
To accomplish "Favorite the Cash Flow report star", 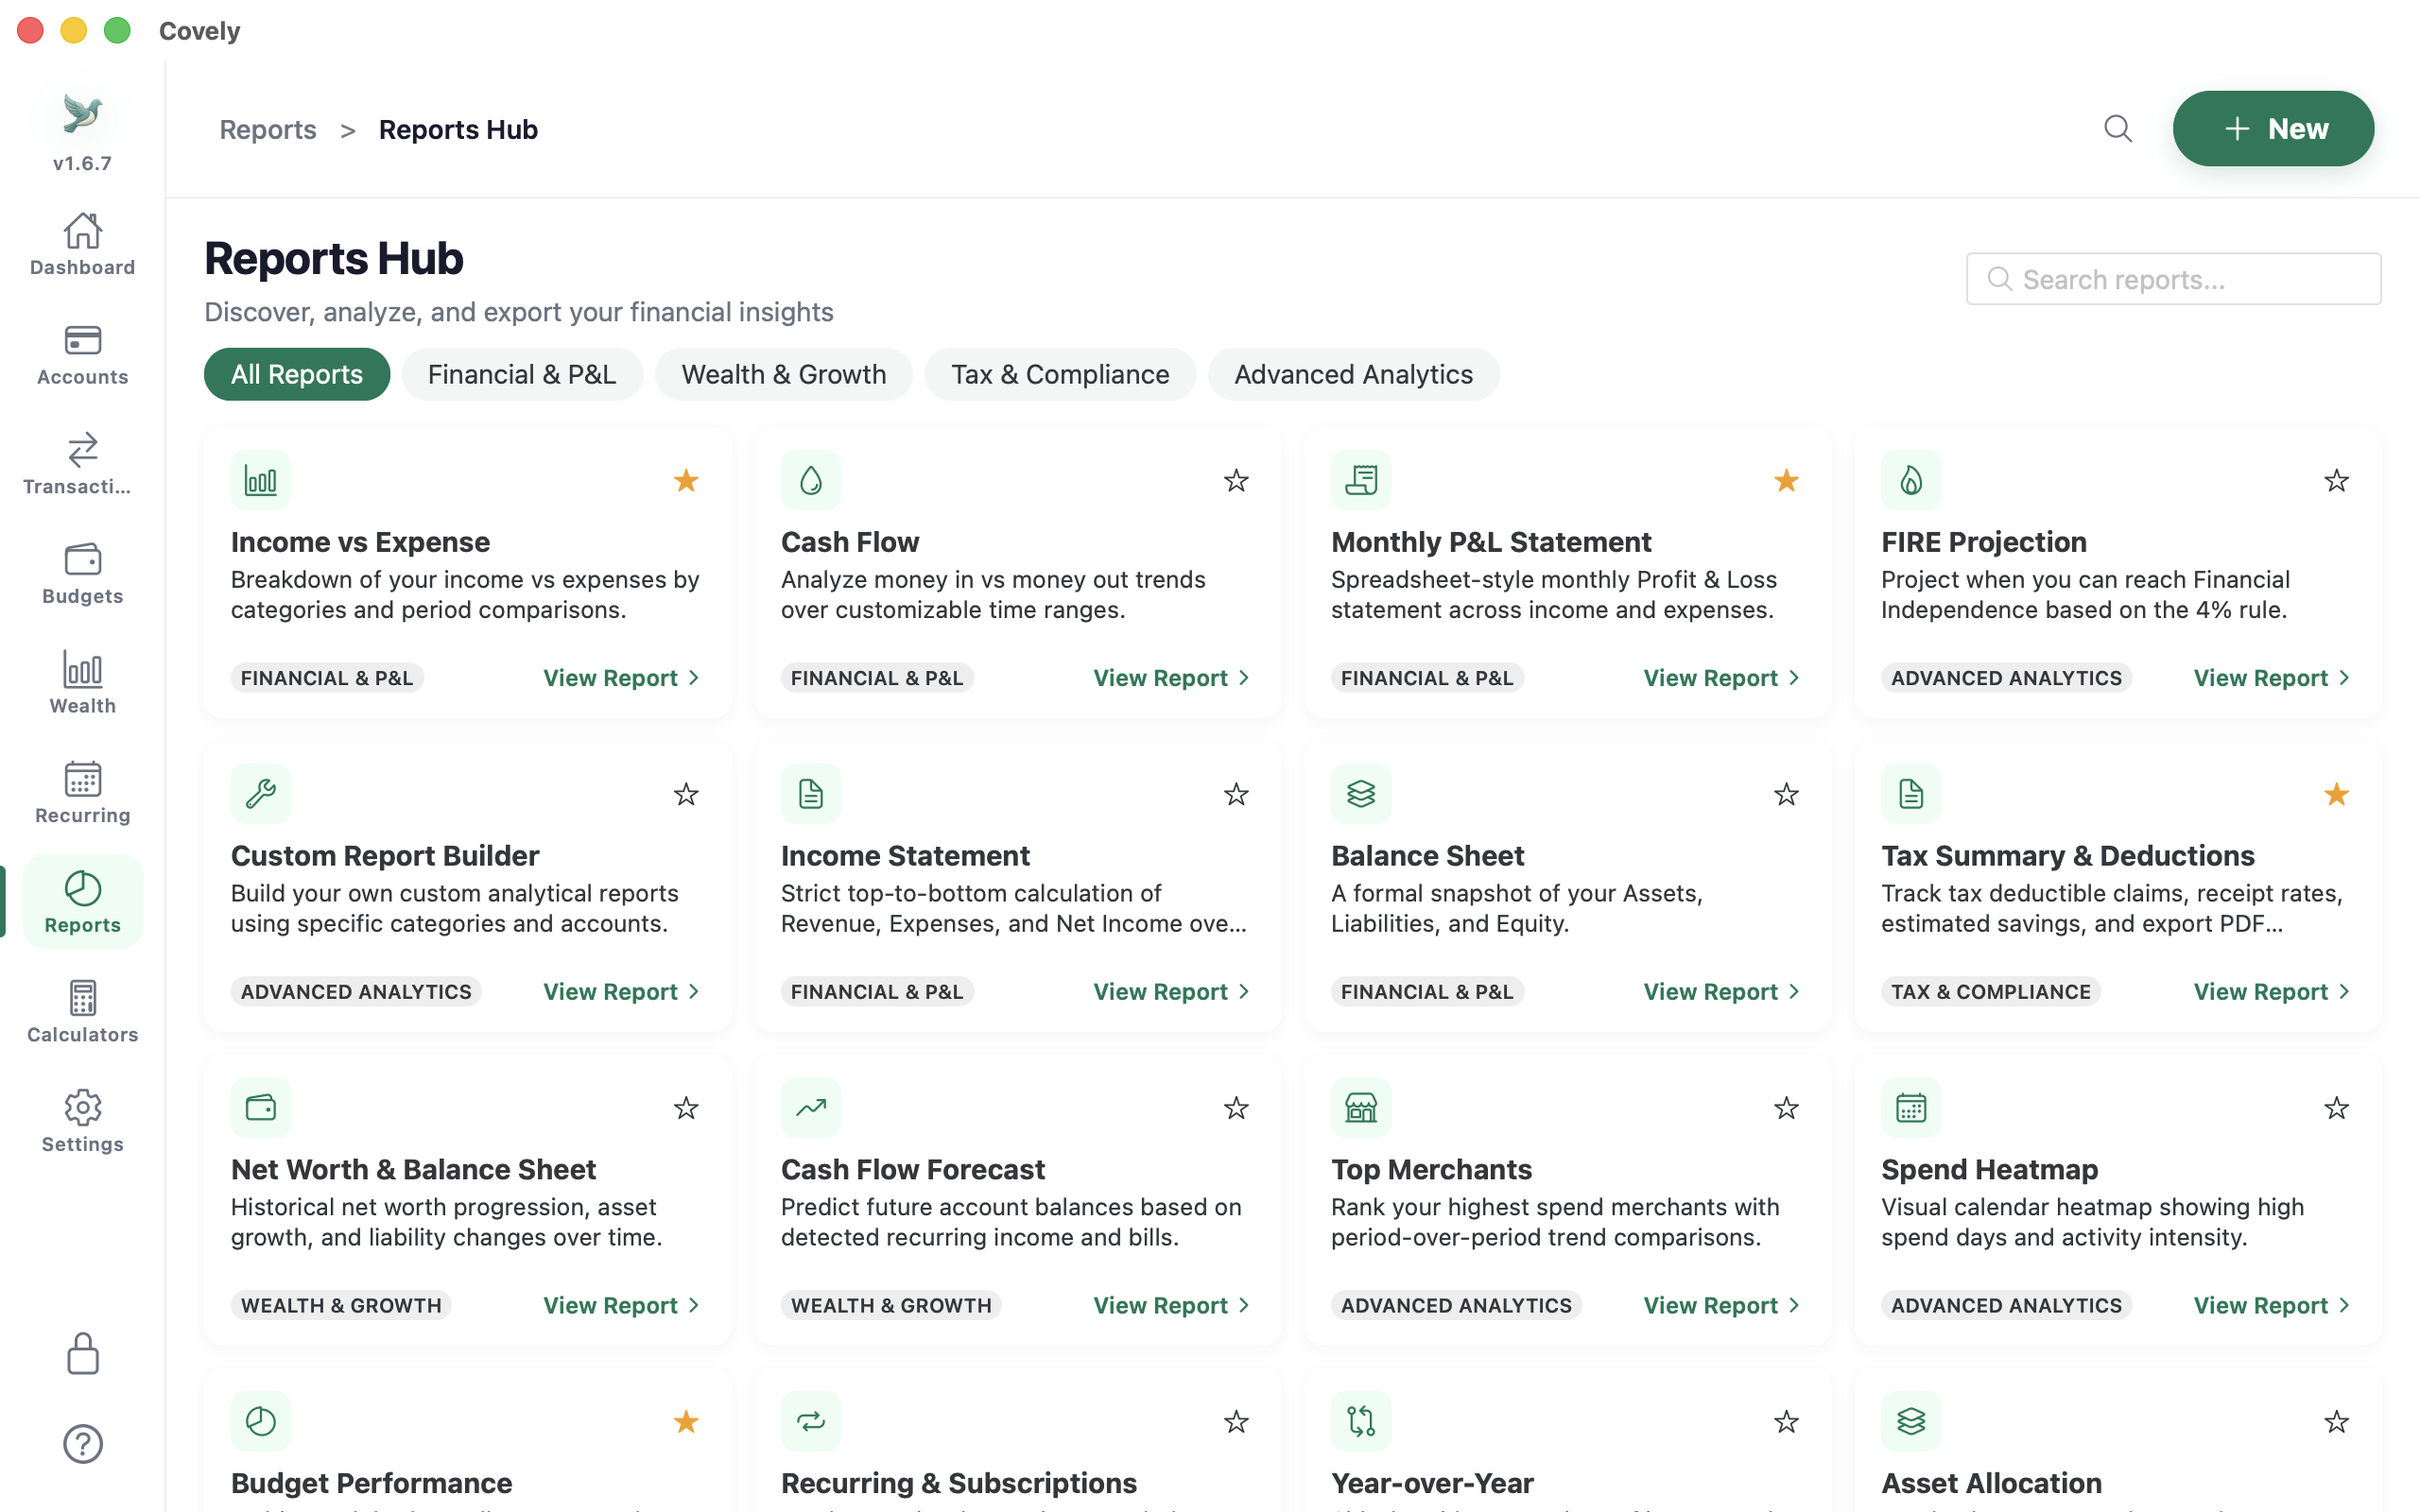I will (1236, 481).
